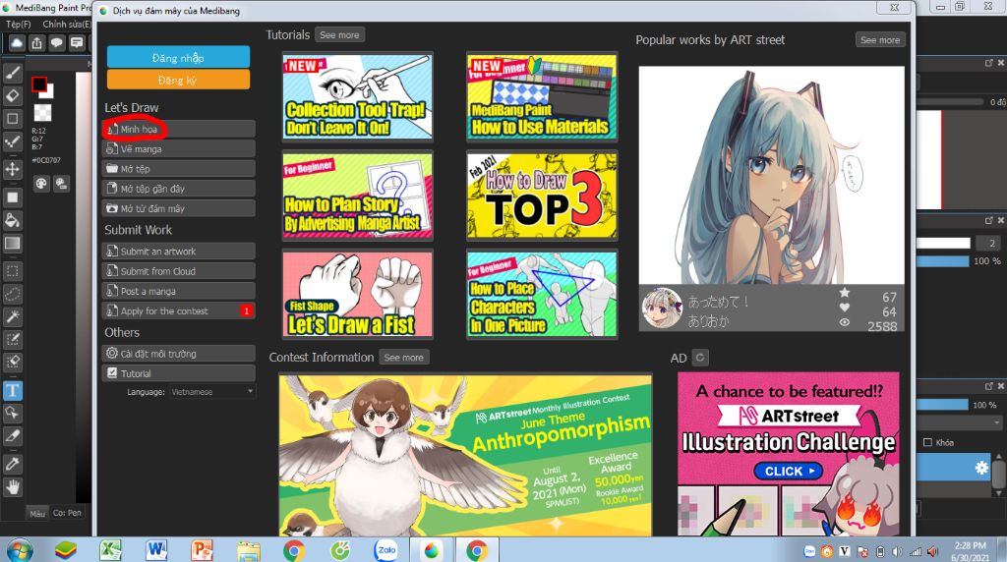
Task: Click the Windows Start button
Action: (x=20, y=550)
